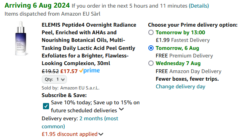Click the Fewer boxes, fewer trips text
Screen dimensions: 243x137
click(x=187, y=79)
